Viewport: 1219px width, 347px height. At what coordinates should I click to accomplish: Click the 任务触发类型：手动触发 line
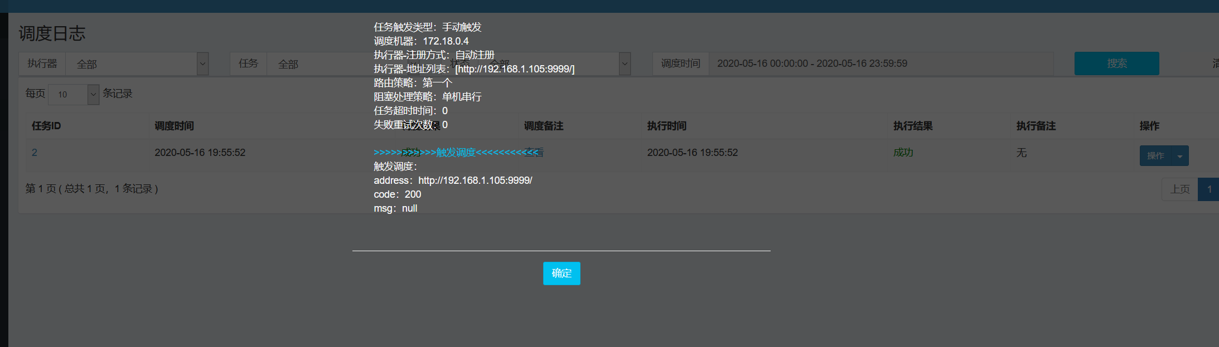(428, 27)
